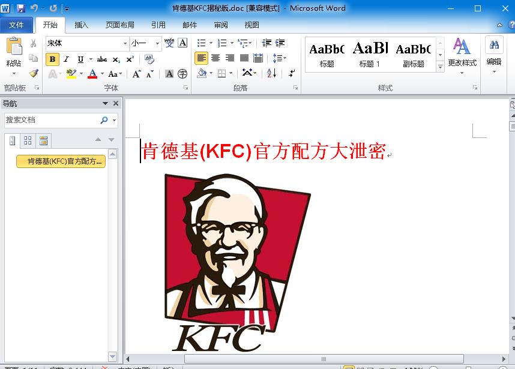
Task: Click the Save icon in quick access toolbar
Action: click(20, 8)
